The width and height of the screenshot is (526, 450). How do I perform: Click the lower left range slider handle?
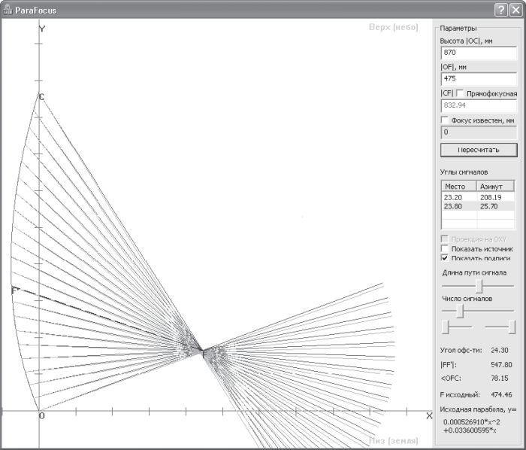coord(445,327)
